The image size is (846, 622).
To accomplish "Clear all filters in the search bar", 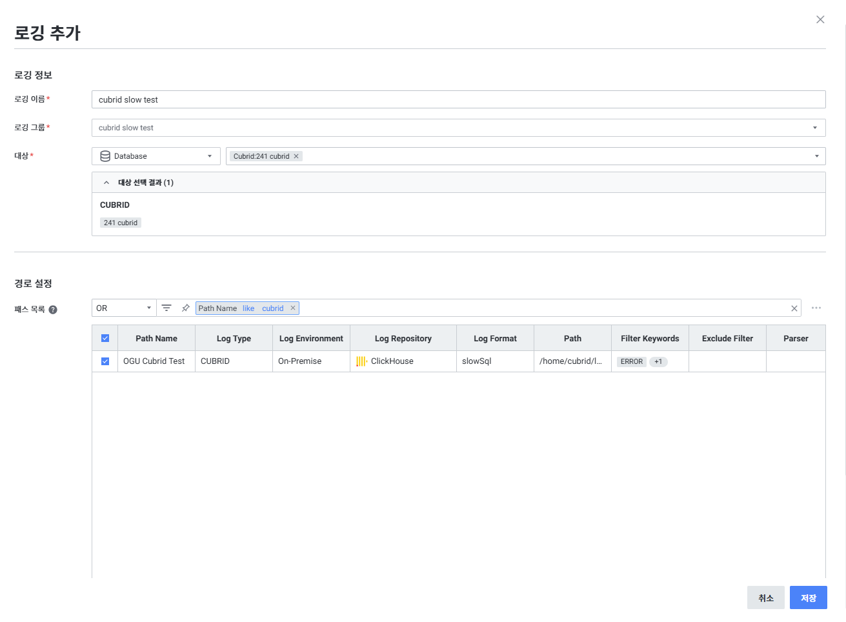I will click(x=794, y=308).
